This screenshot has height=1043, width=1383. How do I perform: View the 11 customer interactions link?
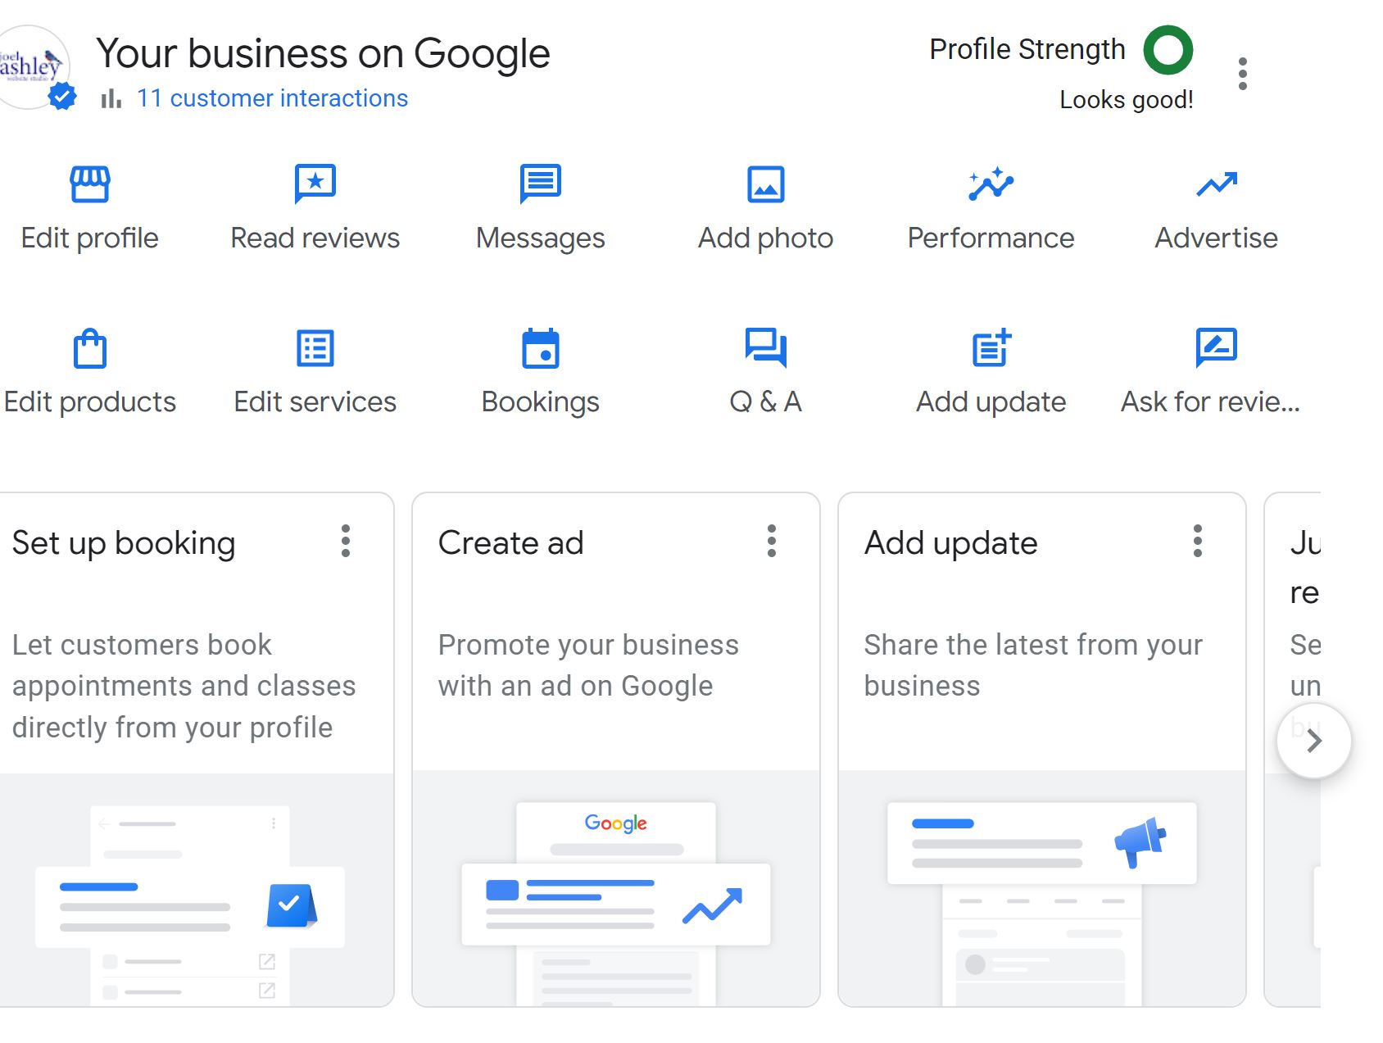point(272,97)
